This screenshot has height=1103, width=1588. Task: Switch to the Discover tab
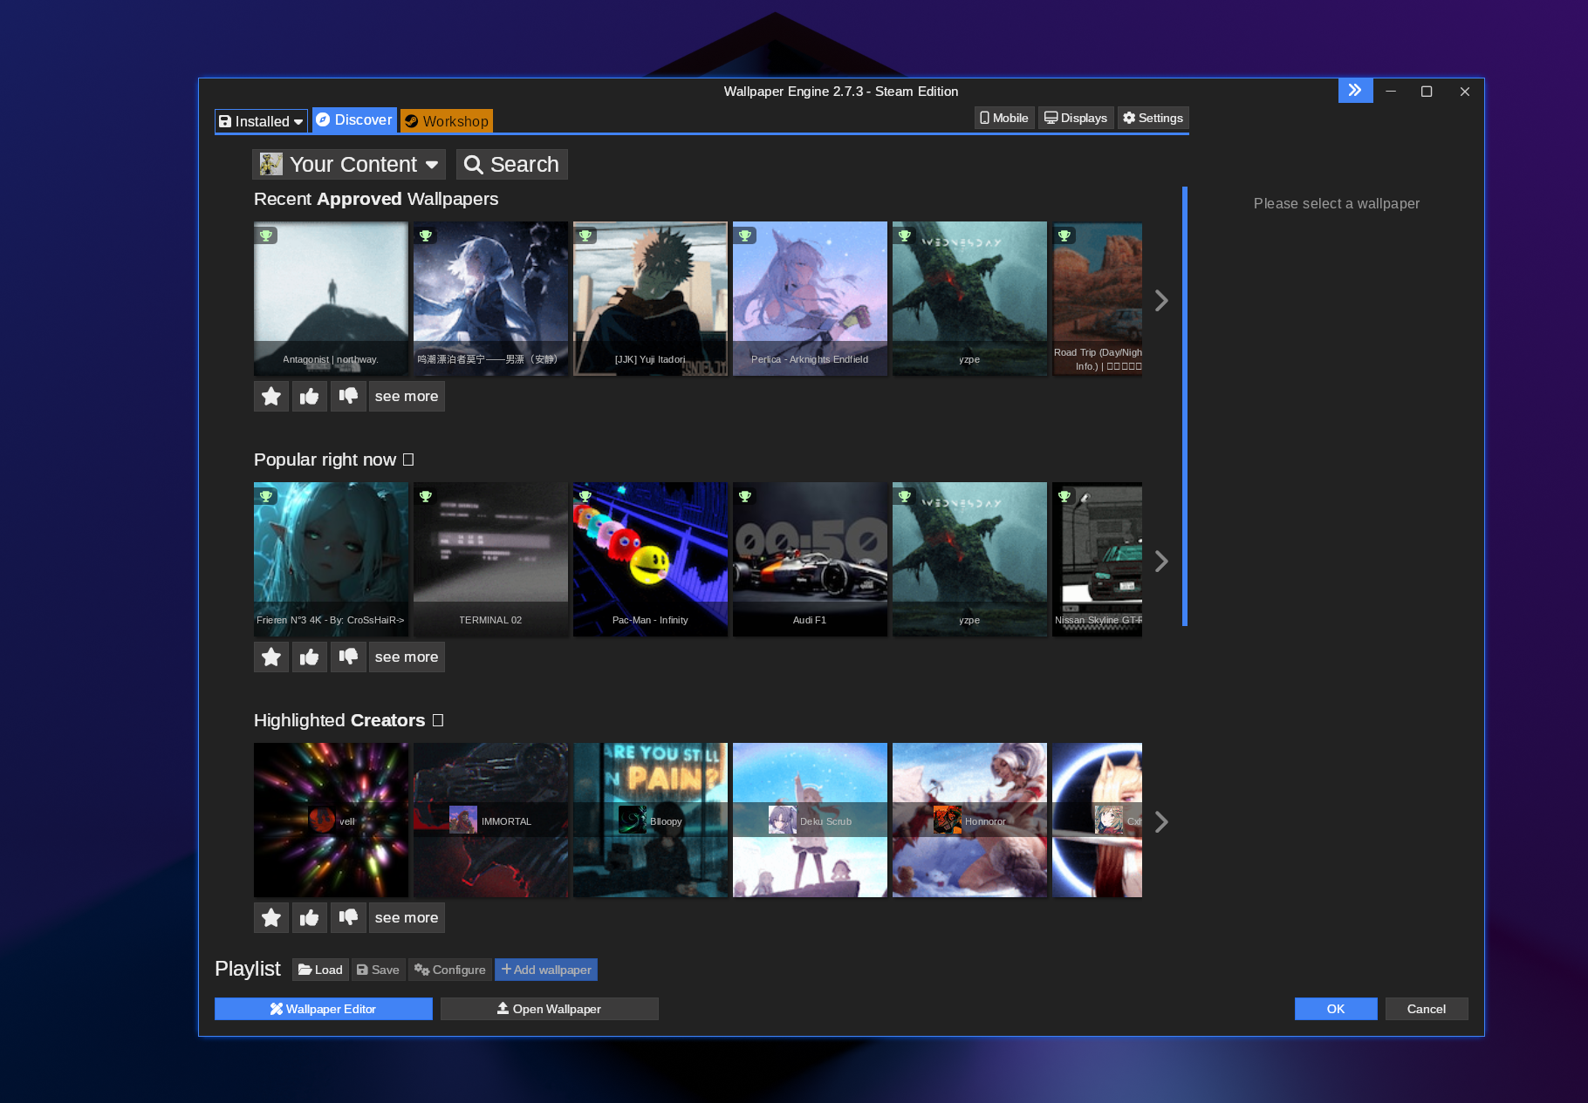click(x=354, y=119)
